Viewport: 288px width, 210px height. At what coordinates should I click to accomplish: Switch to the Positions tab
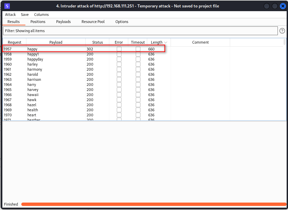(x=38, y=22)
